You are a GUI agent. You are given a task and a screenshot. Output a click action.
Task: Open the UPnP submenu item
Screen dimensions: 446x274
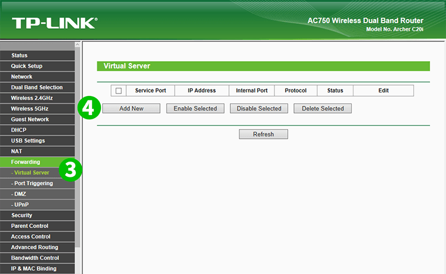[37, 204]
